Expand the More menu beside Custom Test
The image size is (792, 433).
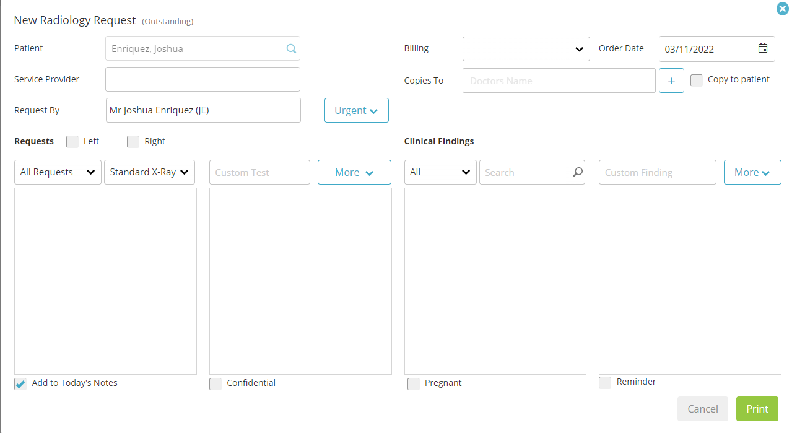click(354, 172)
